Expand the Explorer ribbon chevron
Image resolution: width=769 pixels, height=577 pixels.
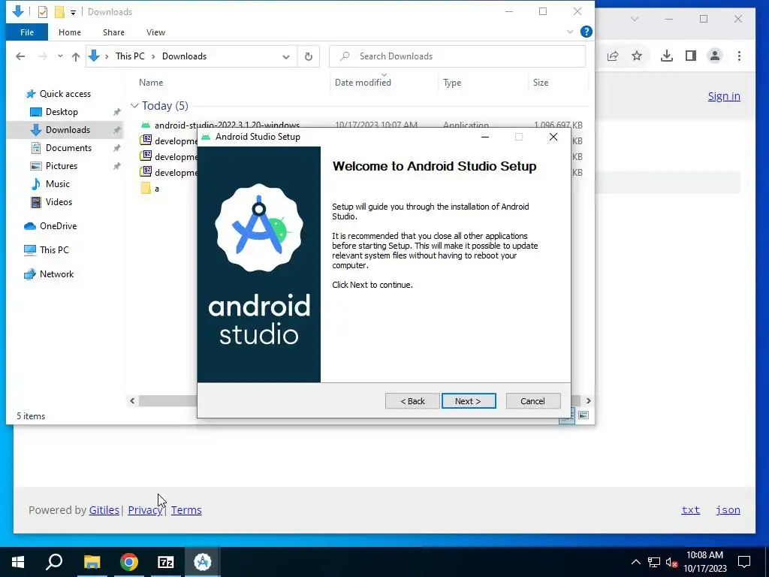570,32
